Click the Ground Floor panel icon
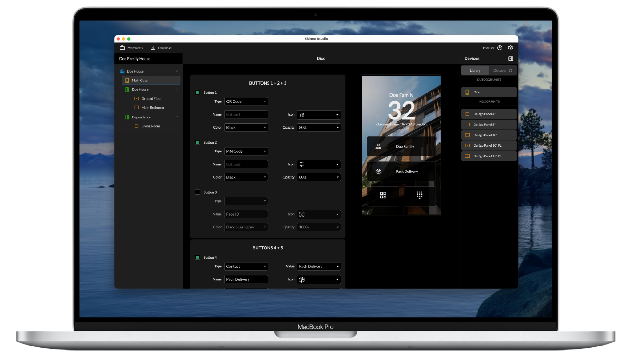The image size is (630, 364). point(137,99)
